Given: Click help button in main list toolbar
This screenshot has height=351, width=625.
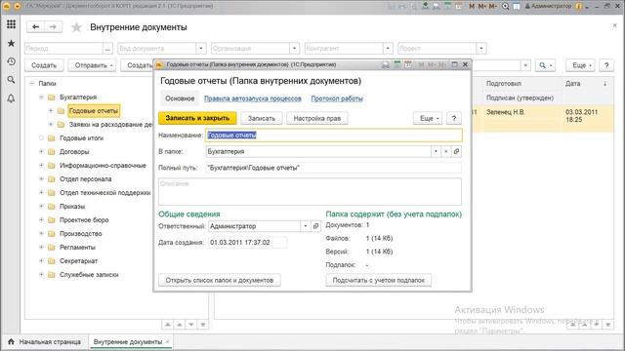Looking at the screenshot, I should click(x=606, y=65).
